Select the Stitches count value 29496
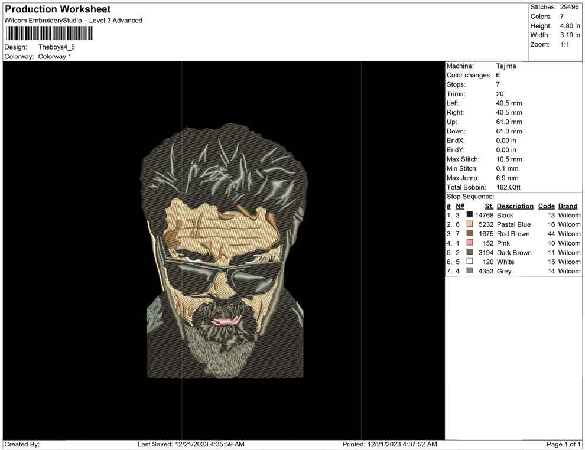The image size is (585, 450). tap(570, 7)
